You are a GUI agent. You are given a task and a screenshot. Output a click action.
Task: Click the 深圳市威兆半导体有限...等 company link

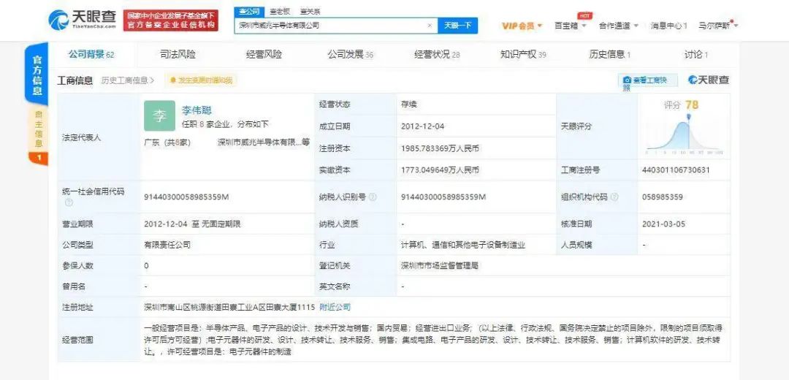[x=264, y=142]
